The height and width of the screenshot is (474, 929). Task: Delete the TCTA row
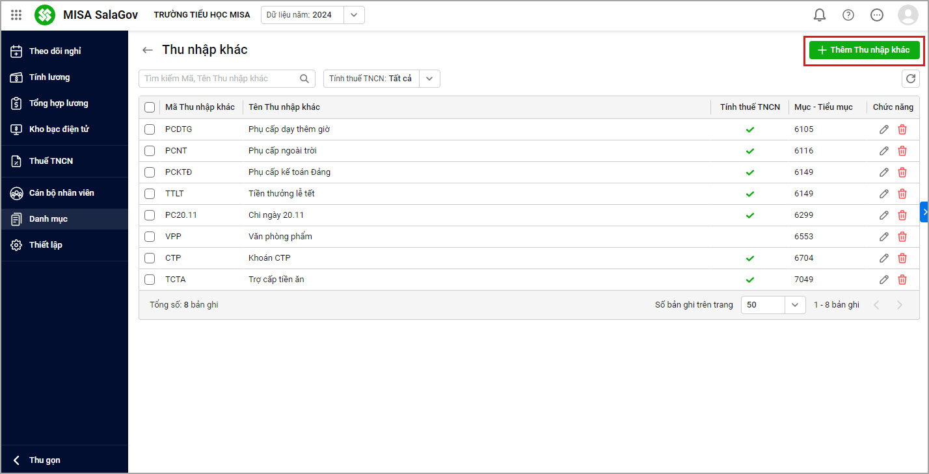(902, 280)
